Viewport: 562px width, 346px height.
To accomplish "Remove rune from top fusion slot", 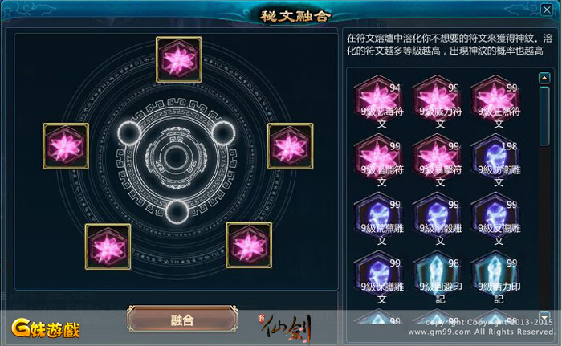I will [x=179, y=59].
